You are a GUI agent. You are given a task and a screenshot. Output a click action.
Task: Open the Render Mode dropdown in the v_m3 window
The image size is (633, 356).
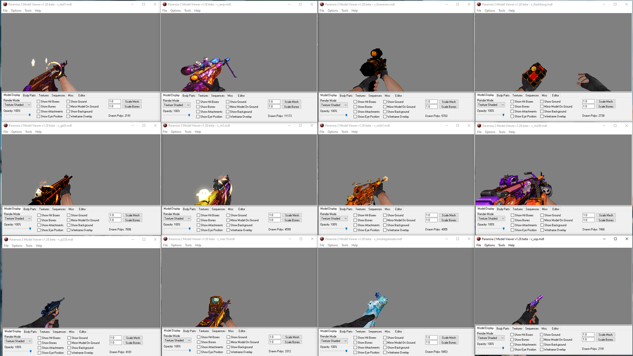point(178,219)
